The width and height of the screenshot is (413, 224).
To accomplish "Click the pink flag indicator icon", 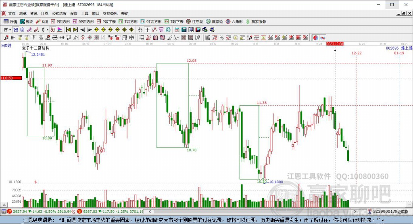I will click(60, 30).
